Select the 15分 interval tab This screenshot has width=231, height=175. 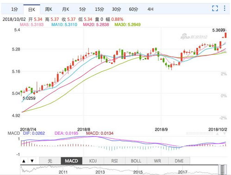point(100,9)
